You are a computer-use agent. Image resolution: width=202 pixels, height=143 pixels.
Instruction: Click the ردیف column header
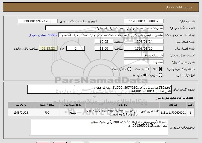coord(190,105)
